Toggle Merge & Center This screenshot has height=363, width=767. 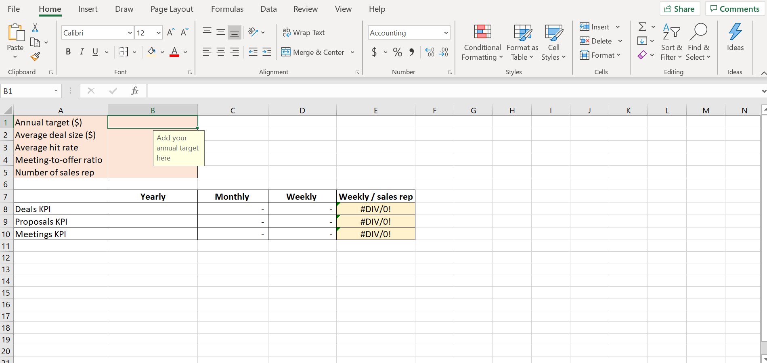(x=314, y=52)
